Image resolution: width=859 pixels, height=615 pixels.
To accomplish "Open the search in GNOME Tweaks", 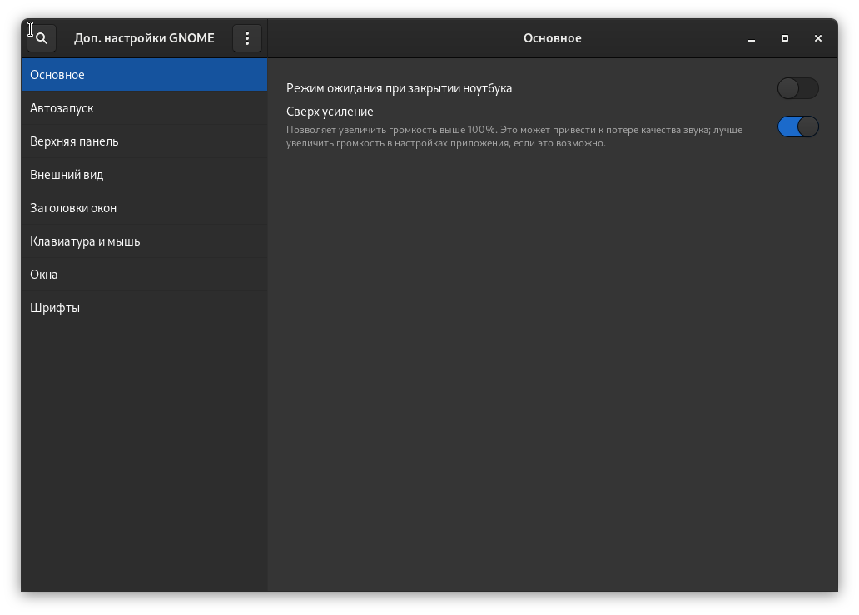I will click(x=42, y=38).
